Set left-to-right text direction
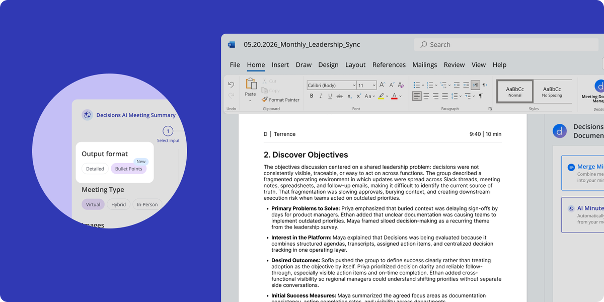Image resolution: width=604 pixels, height=302 pixels. tap(475, 85)
